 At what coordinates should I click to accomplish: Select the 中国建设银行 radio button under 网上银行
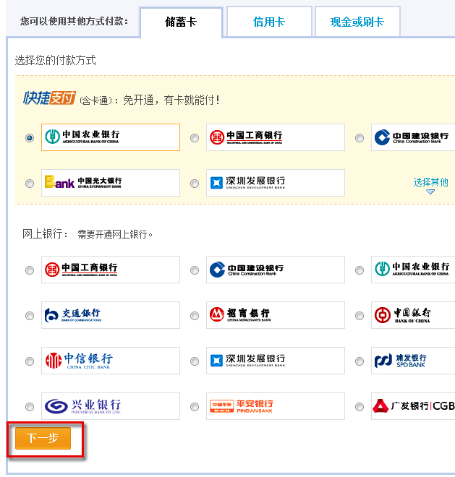pyautogui.click(x=195, y=270)
